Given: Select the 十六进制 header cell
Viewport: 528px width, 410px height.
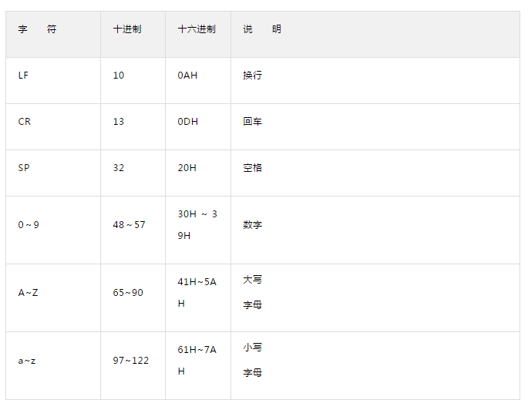Looking at the screenshot, I should (197, 29).
